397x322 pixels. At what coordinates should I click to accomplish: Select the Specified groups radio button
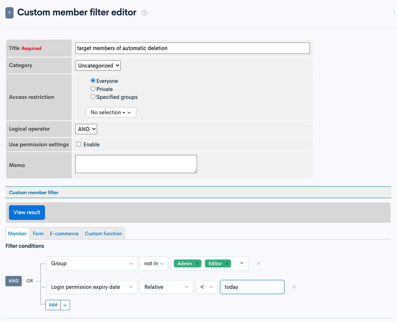(92, 96)
